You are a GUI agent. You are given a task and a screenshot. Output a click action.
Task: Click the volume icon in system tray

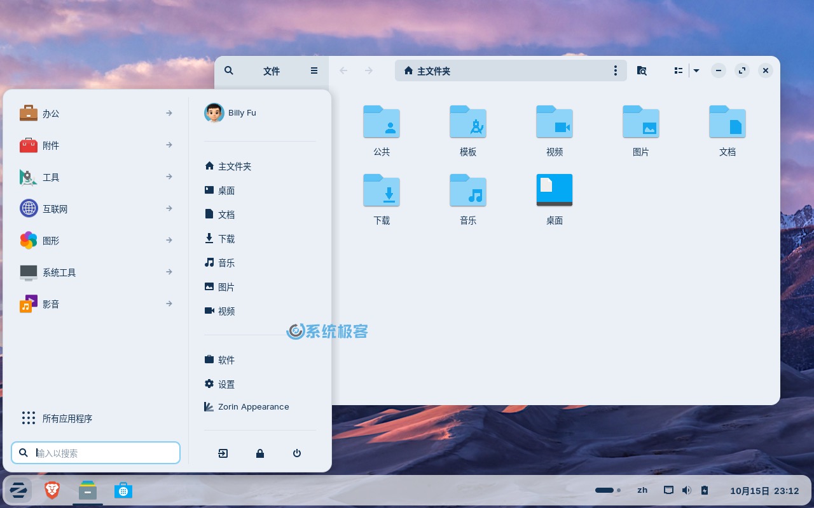click(687, 490)
